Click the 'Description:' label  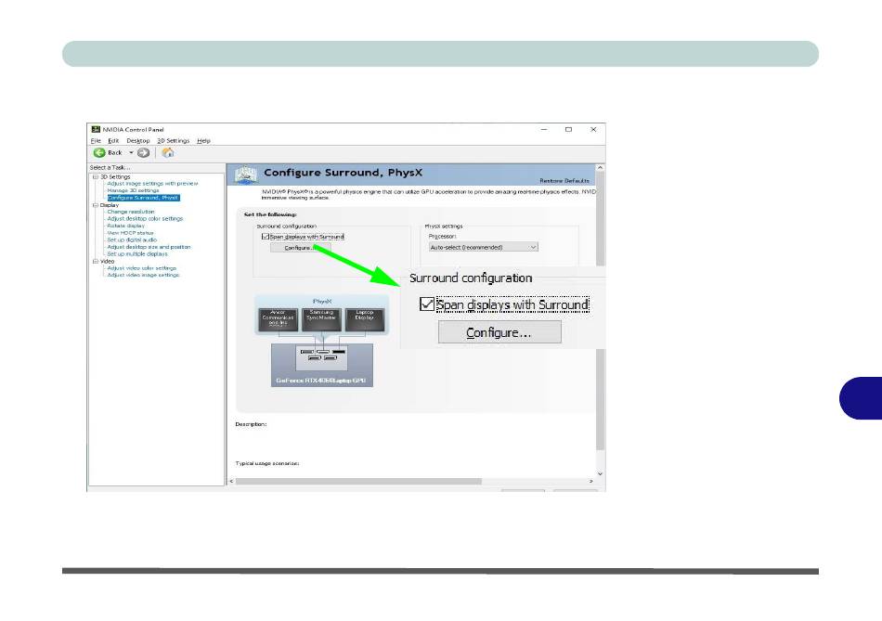[251, 424]
